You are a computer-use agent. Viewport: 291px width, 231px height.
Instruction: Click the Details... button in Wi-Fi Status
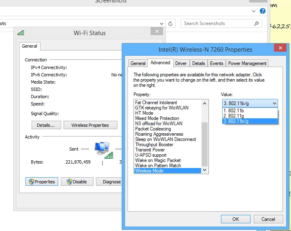pos(46,125)
